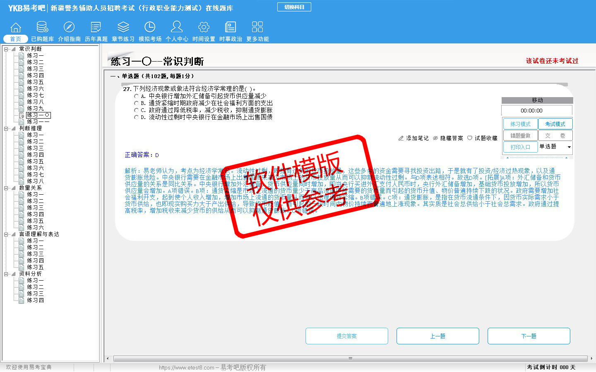Screen dimensions: 596x372
Task: Collapse the 数量关系 tree node
Action: coord(6,188)
